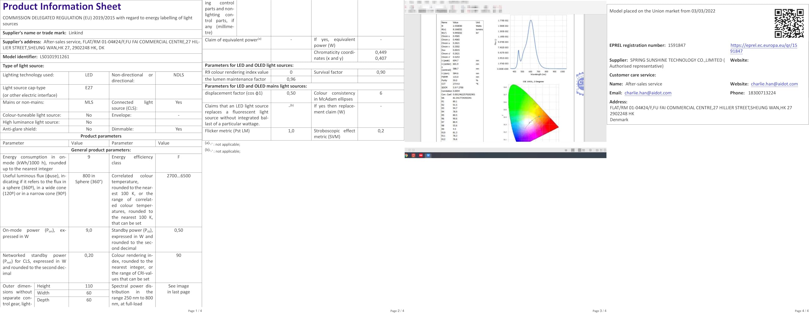
Task: Click the EPREL registration number 1591847
Action: pos(677,45)
